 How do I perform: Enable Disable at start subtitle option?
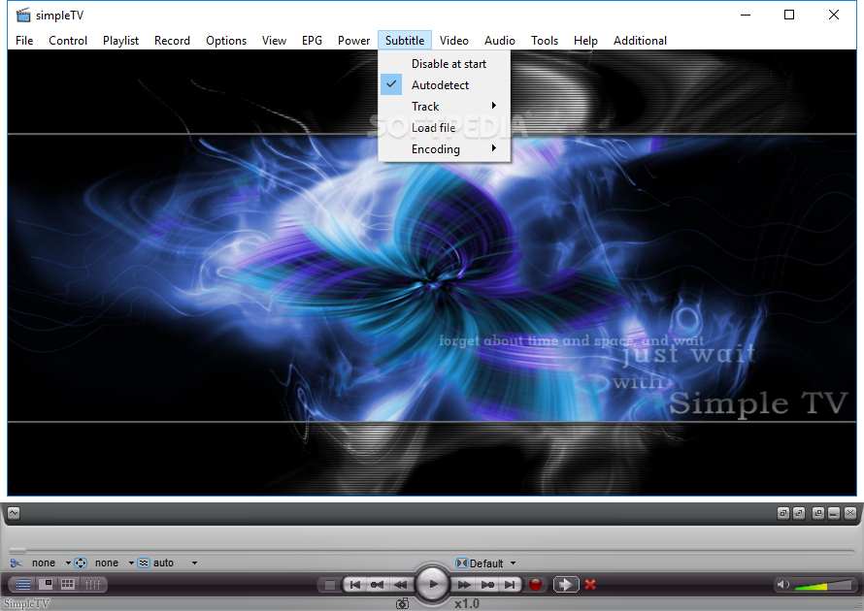[x=444, y=64]
